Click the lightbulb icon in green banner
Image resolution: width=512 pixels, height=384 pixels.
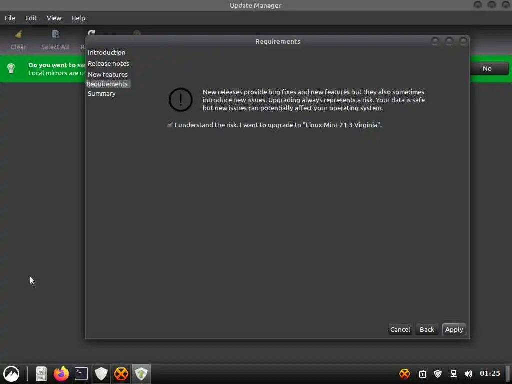click(11, 68)
